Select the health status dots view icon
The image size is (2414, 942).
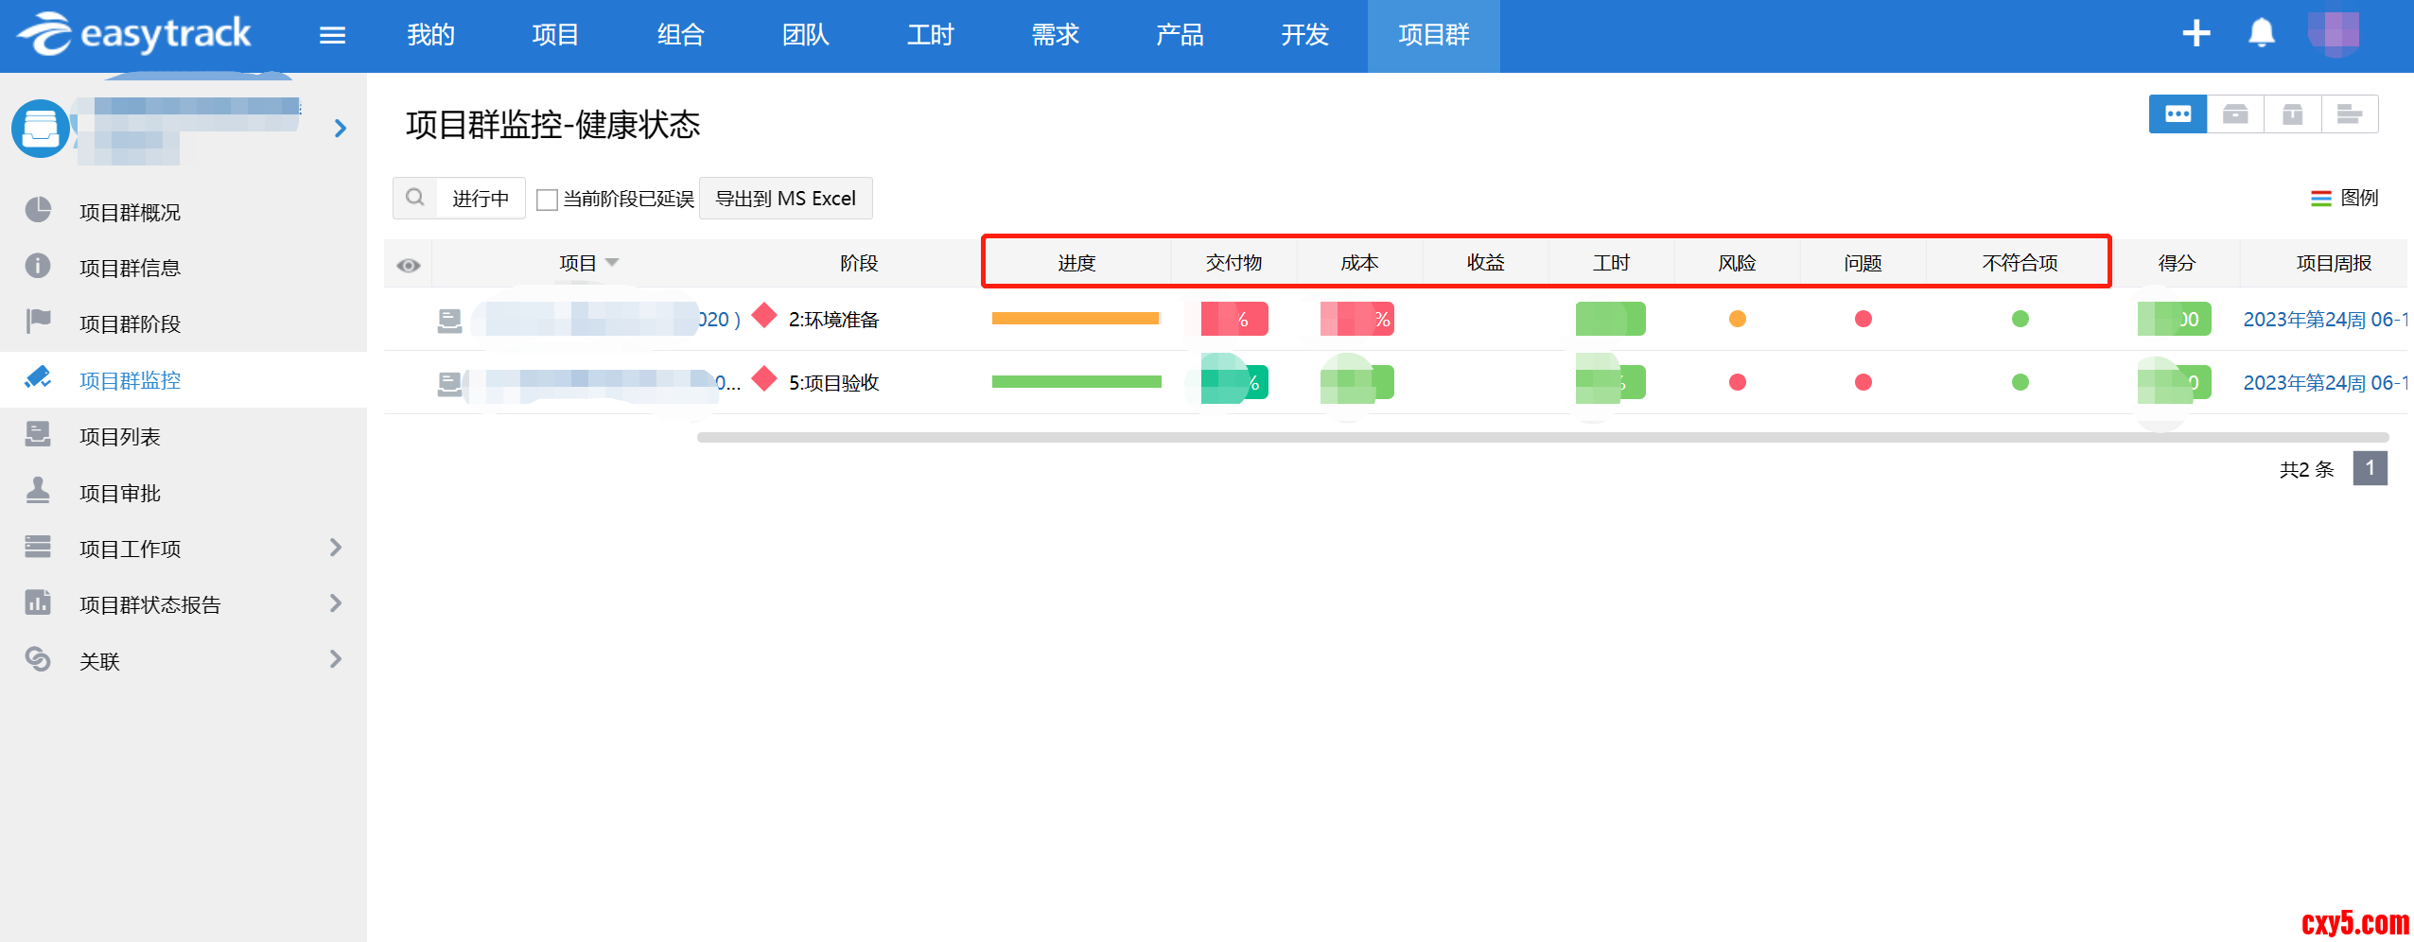[x=2178, y=114]
